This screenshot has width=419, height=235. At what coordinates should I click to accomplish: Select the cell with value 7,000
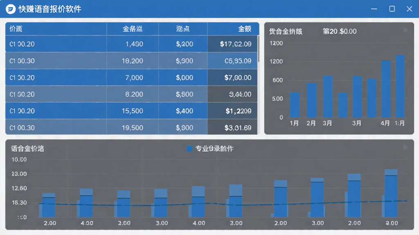pos(133,78)
